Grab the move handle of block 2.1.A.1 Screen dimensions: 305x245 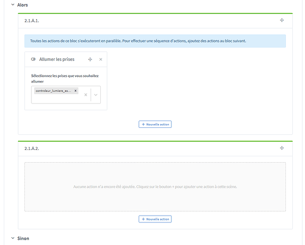tap(282, 20)
